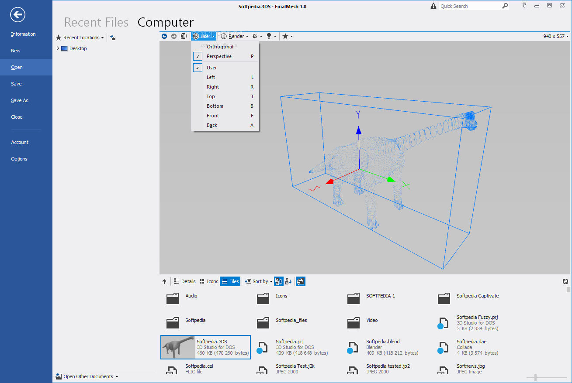Image resolution: width=572 pixels, height=383 pixels.
Task: Click Close in the sidebar
Action: [26, 117]
